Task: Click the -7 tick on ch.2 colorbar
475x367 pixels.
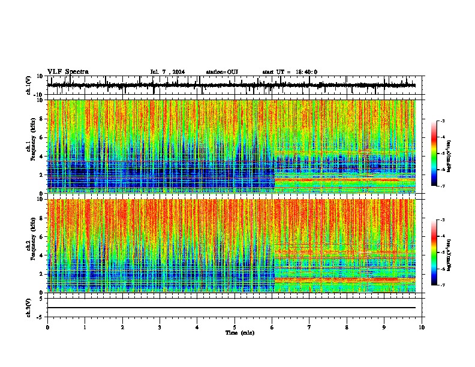Action: (442, 285)
